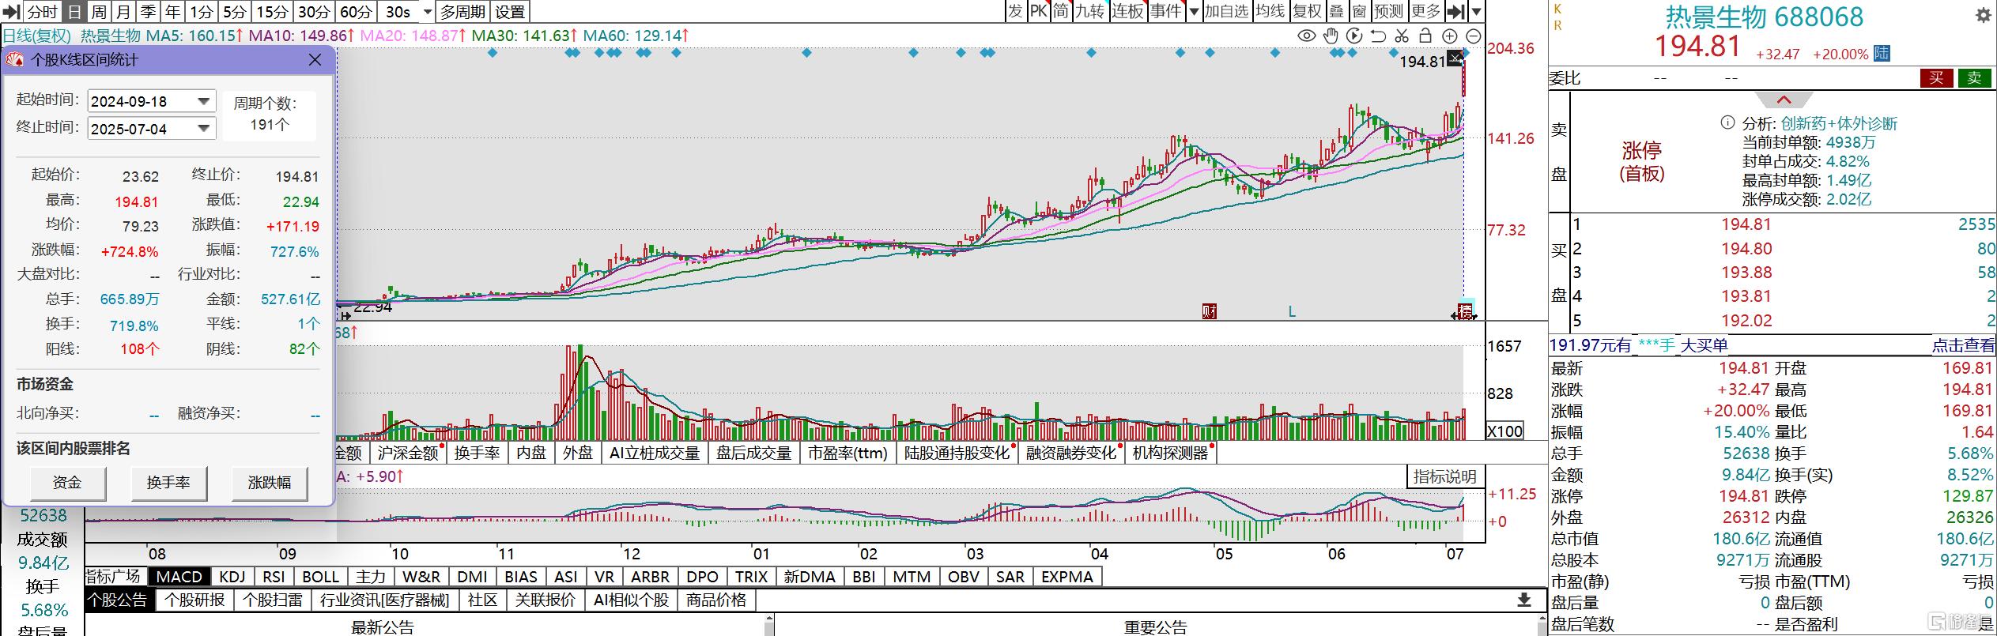Click the R indicator letter by stock name
The width and height of the screenshot is (1997, 636).
click(1557, 25)
